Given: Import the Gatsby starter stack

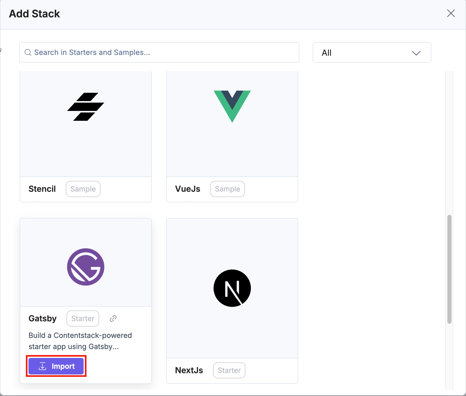Looking at the screenshot, I should 56,366.
